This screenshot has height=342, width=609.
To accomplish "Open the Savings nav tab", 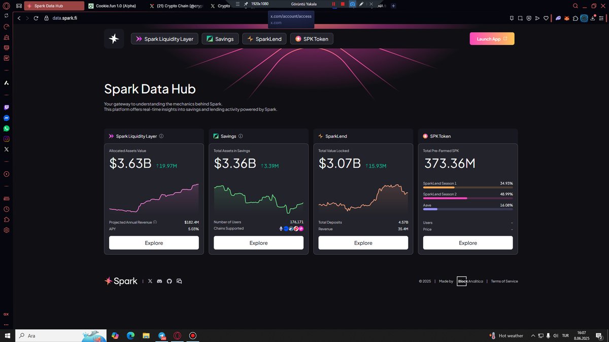I will [220, 39].
